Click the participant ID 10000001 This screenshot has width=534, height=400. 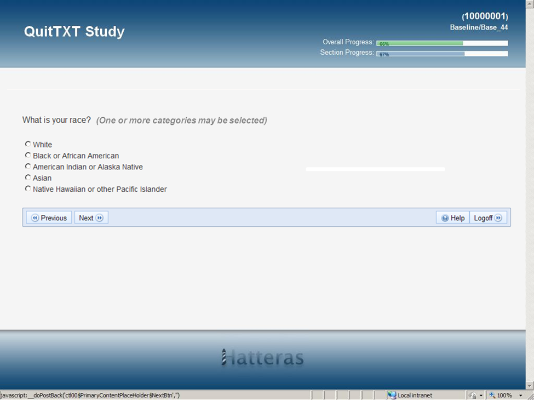pyautogui.click(x=485, y=16)
